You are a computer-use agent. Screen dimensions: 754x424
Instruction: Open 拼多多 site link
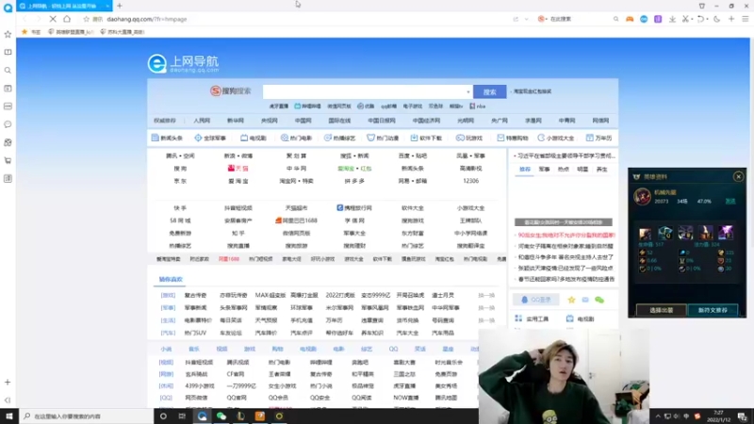click(354, 181)
